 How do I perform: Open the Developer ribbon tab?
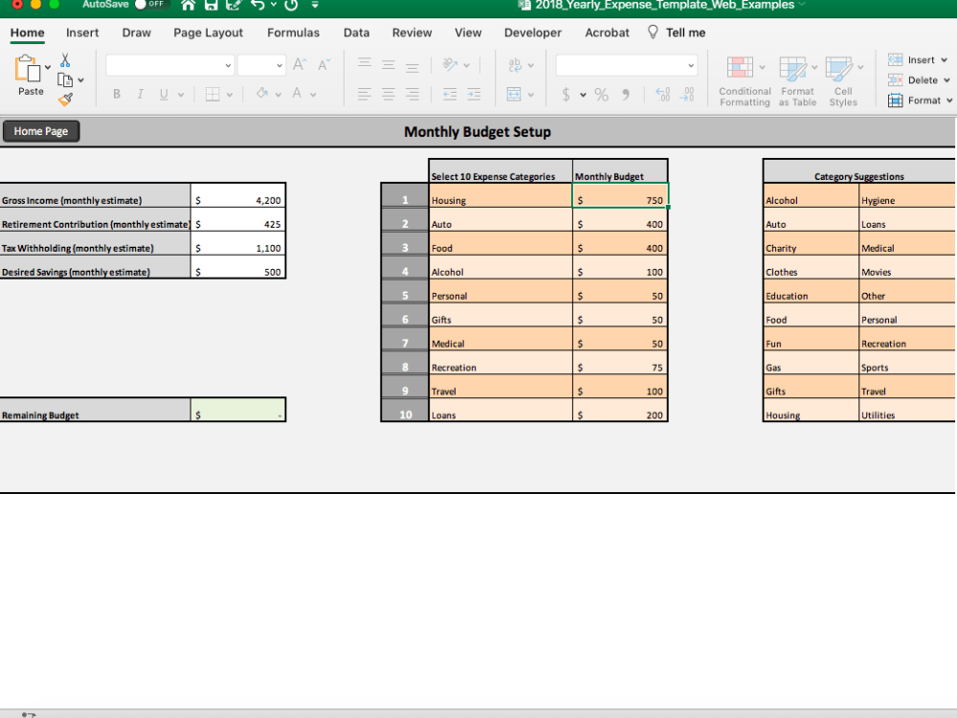[532, 33]
